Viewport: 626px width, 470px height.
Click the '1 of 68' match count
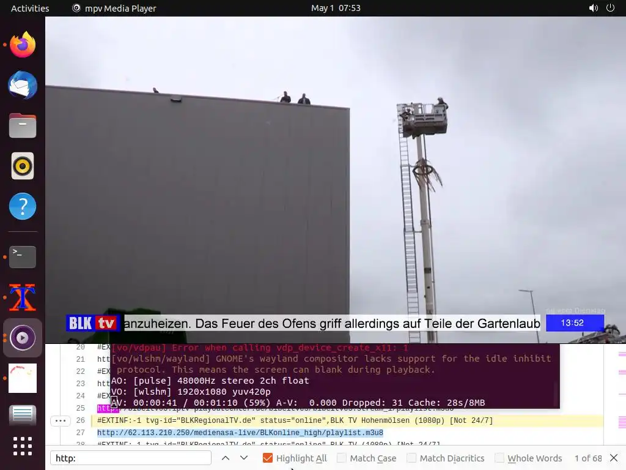588,458
